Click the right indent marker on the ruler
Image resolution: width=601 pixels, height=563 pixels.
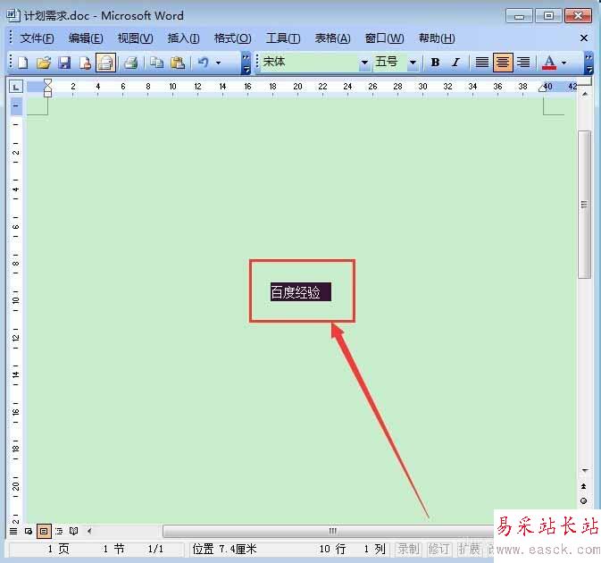(x=542, y=88)
